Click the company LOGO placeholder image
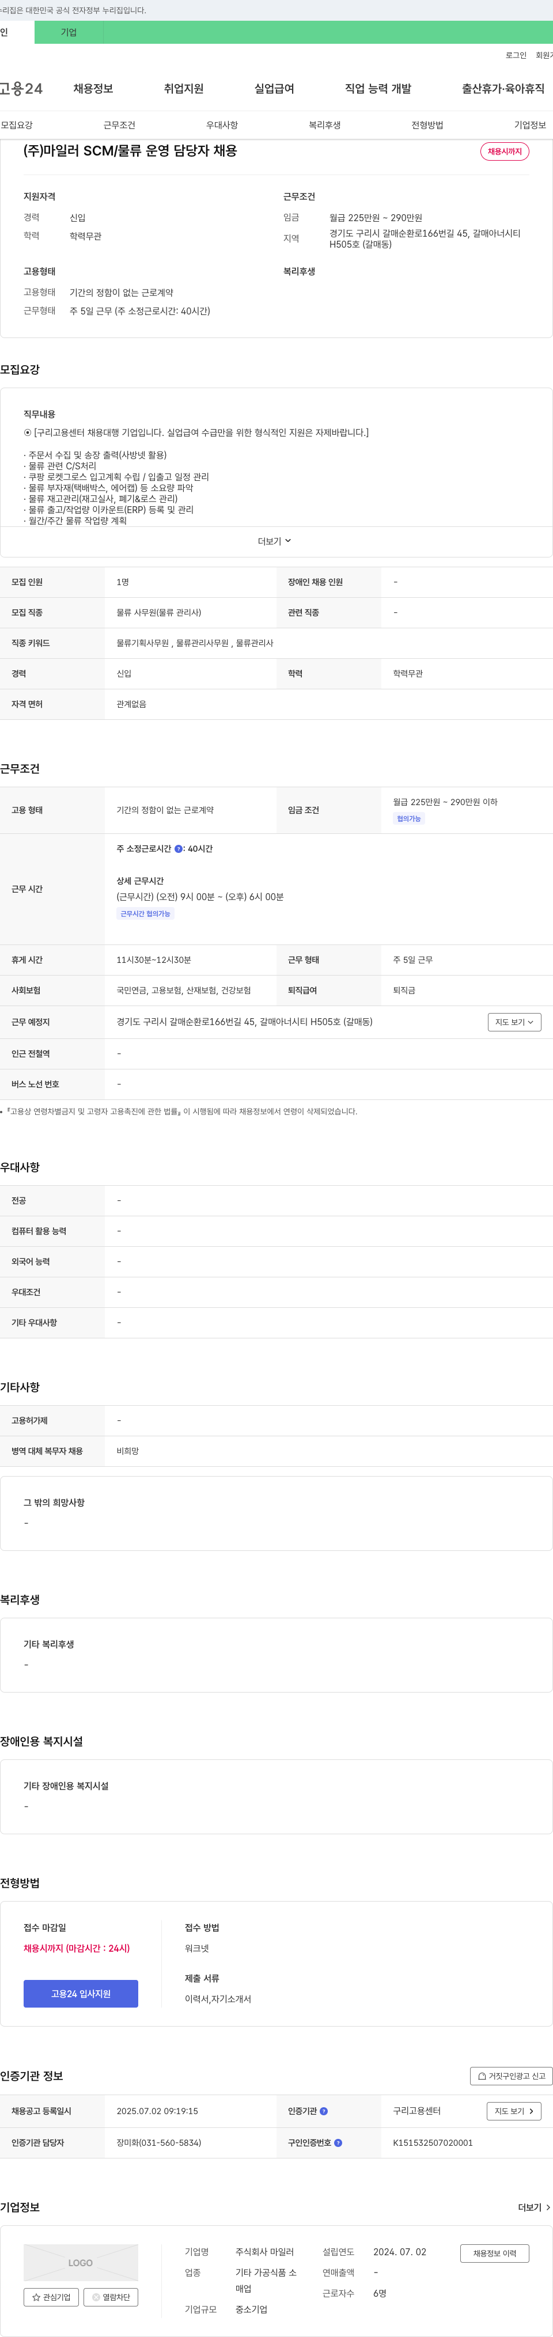 (81, 2263)
